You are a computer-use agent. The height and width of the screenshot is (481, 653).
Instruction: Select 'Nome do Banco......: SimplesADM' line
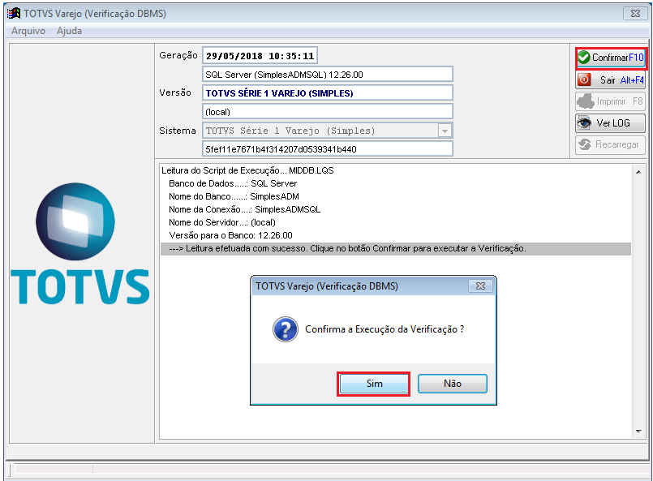[x=234, y=196]
